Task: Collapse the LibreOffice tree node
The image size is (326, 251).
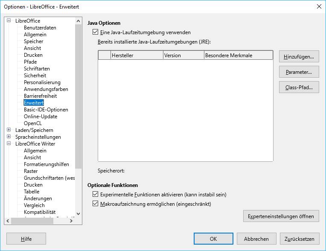Action: (9, 20)
